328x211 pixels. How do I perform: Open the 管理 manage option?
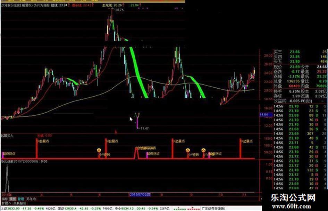(21, 199)
